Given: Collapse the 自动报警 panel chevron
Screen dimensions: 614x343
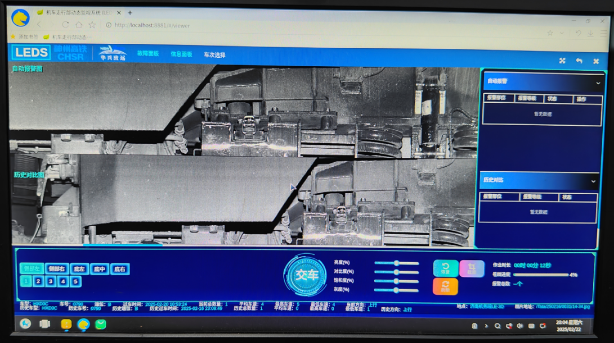Looking at the screenshot, I should tap(597, 82).
